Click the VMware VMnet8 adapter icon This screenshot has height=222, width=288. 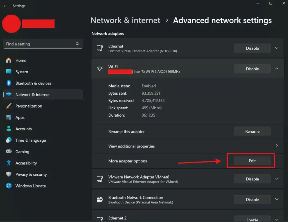click(100, 179)
